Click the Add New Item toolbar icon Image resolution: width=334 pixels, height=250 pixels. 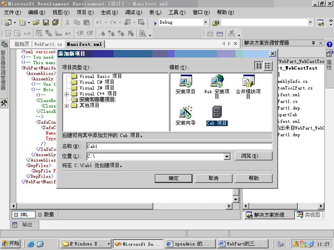22,22
